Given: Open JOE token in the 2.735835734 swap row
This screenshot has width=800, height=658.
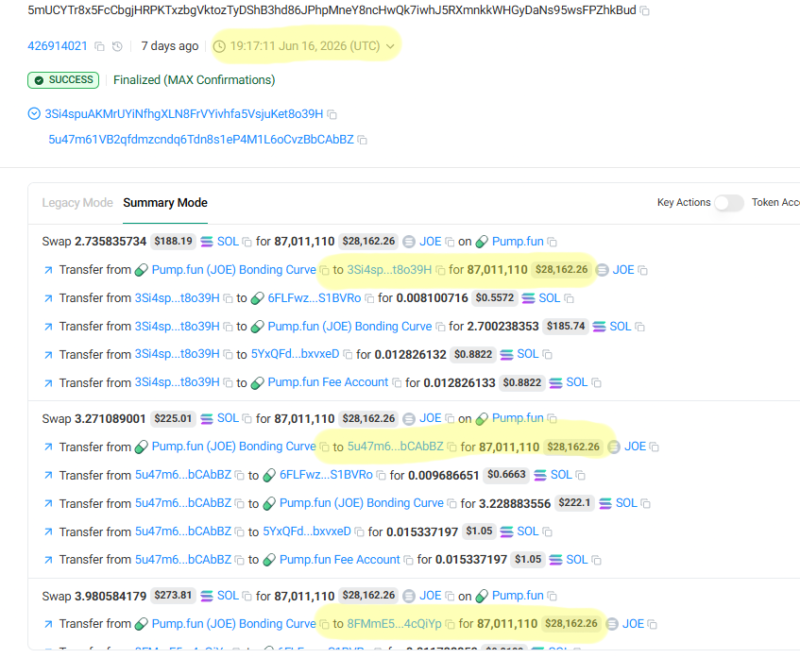Looking at the screenshot, I should 430,242.
